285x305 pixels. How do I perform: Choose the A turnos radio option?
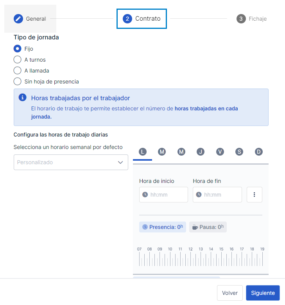(x=17, y=60)
